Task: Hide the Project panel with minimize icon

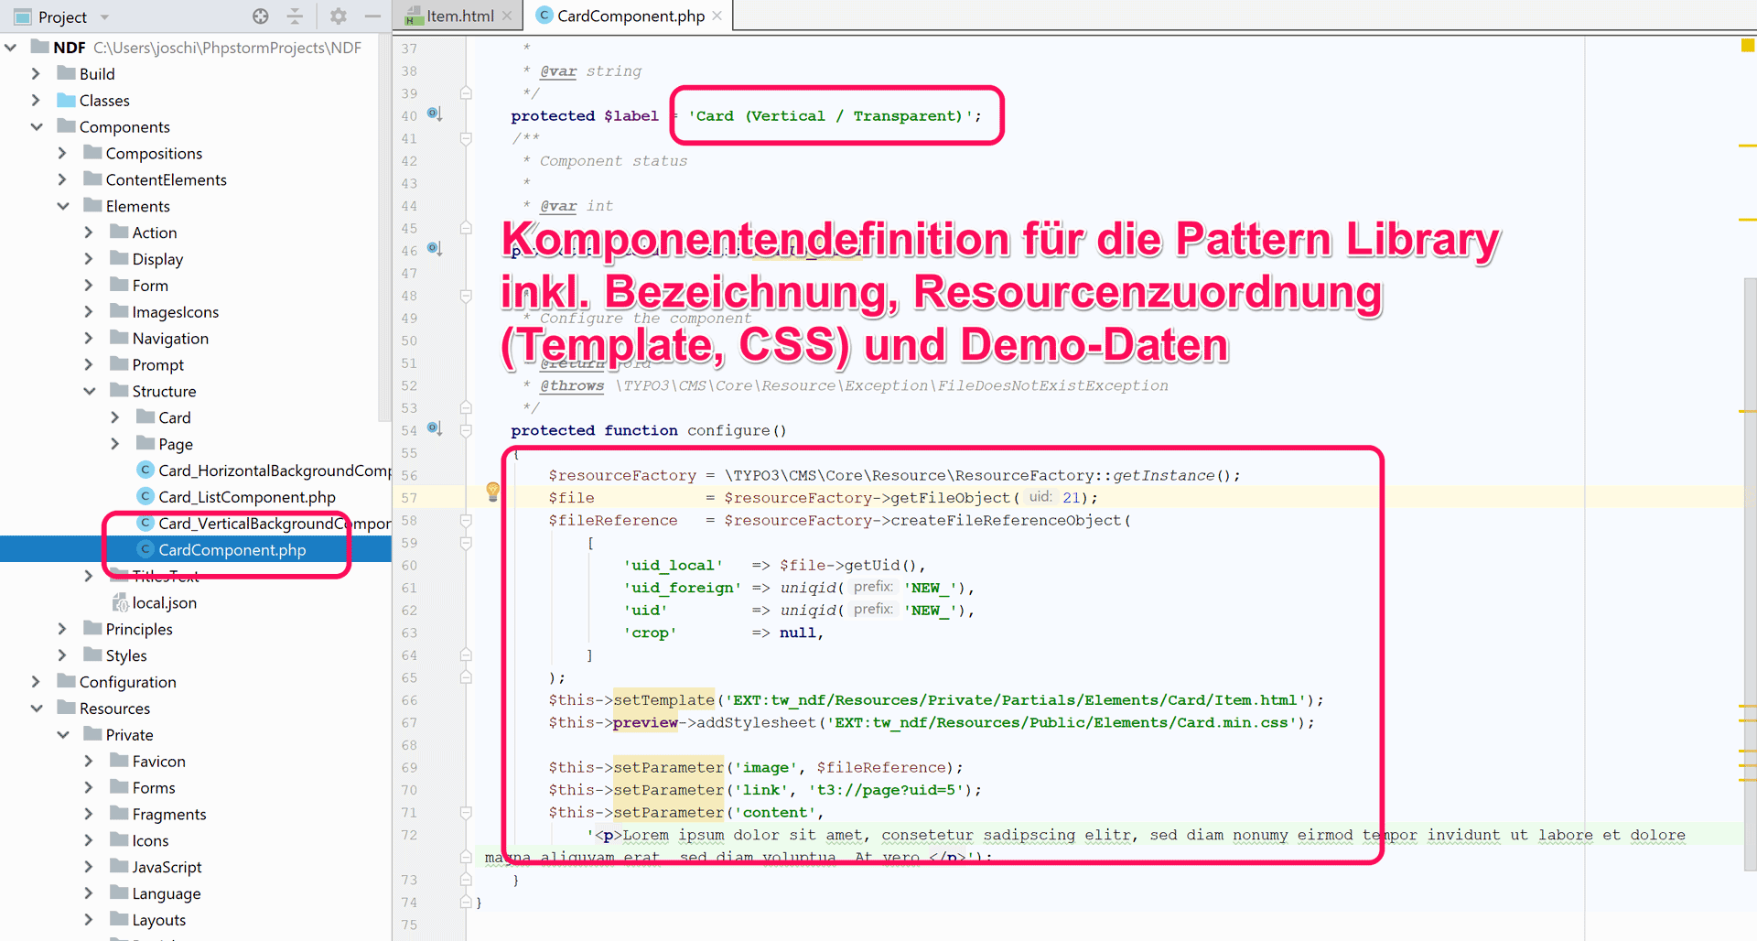Action: pyautogui.click(x=372, y=16)
